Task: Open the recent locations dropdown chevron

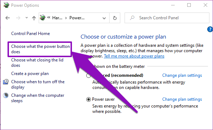Action: click(x=26, y=17)
